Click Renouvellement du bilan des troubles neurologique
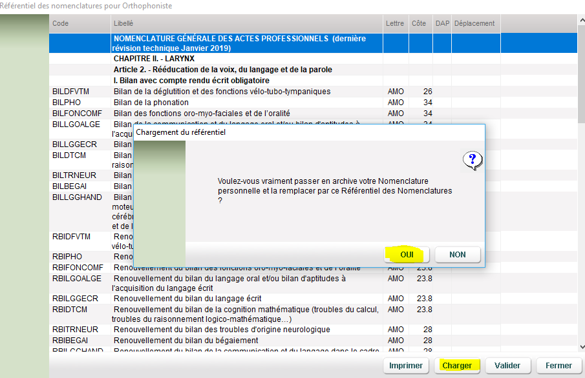This screenshot has height=378, width=585. coord(222,330)
